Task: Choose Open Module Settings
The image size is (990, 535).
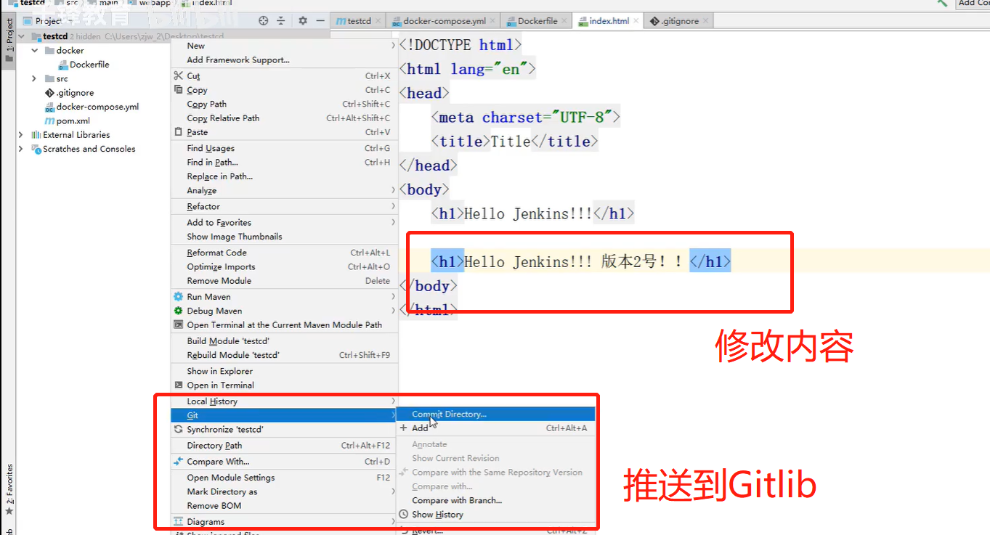Action: point(285,478)
